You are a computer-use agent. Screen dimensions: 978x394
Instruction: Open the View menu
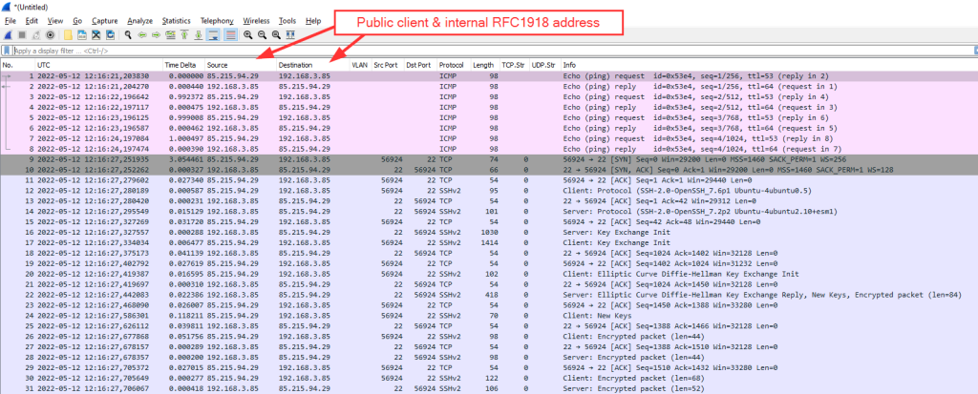click(x=54, y=21)
